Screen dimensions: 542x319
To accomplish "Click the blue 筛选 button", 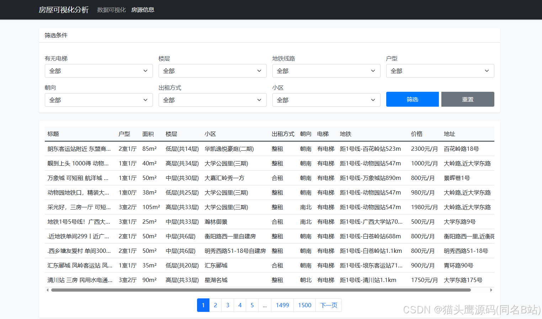I will (412, 99).
